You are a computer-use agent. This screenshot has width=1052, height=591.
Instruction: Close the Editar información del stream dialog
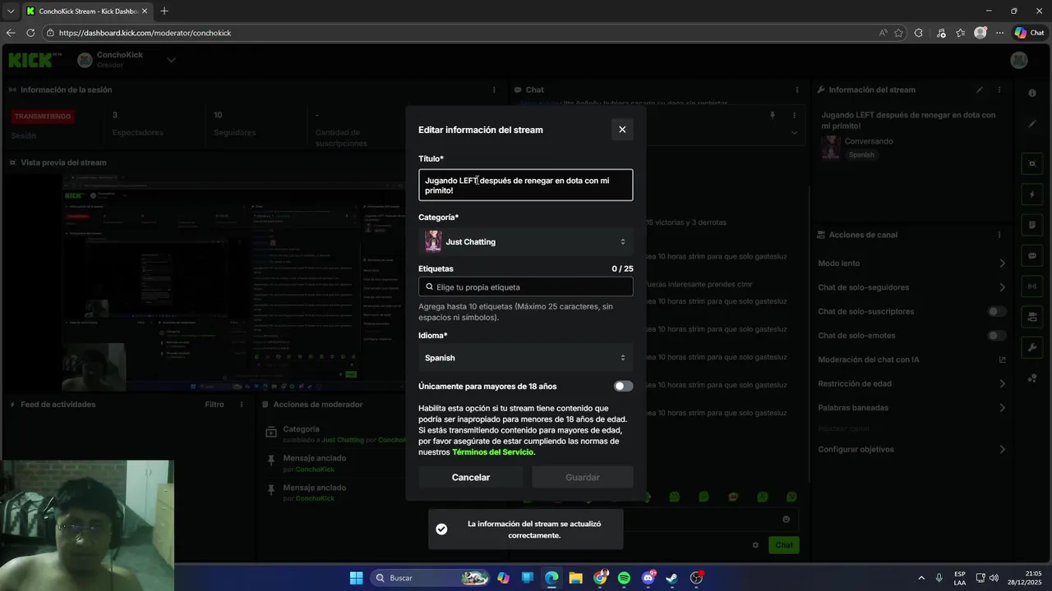pos(622,130)
